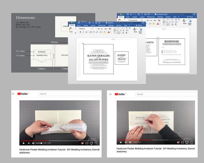The height and width of the screenshot is (163, 204).
Task: Open the font size box in the Invitation window
Action: [x=94, y=29]
